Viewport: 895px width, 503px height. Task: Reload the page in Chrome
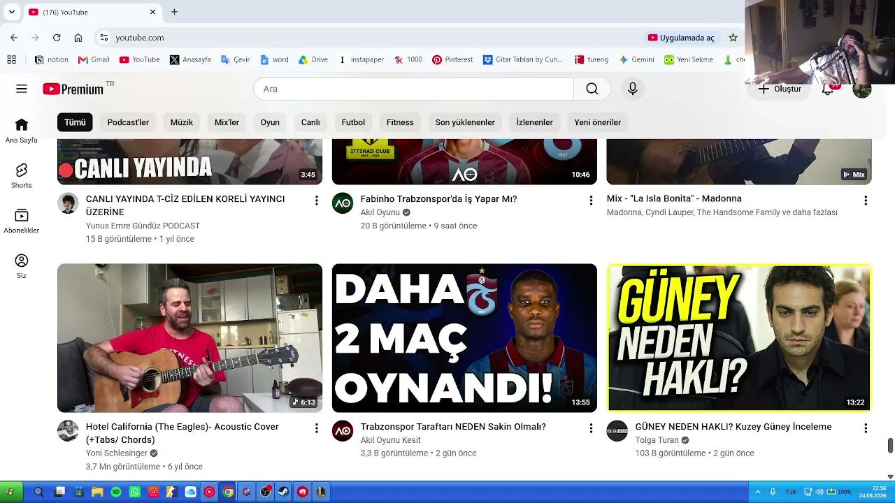click(57, 38)
